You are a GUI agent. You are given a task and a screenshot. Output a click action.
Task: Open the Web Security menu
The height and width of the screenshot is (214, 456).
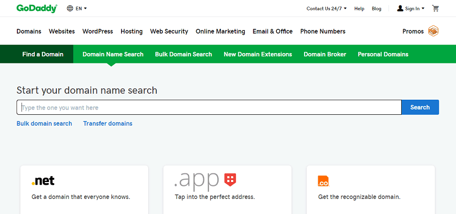169,31
